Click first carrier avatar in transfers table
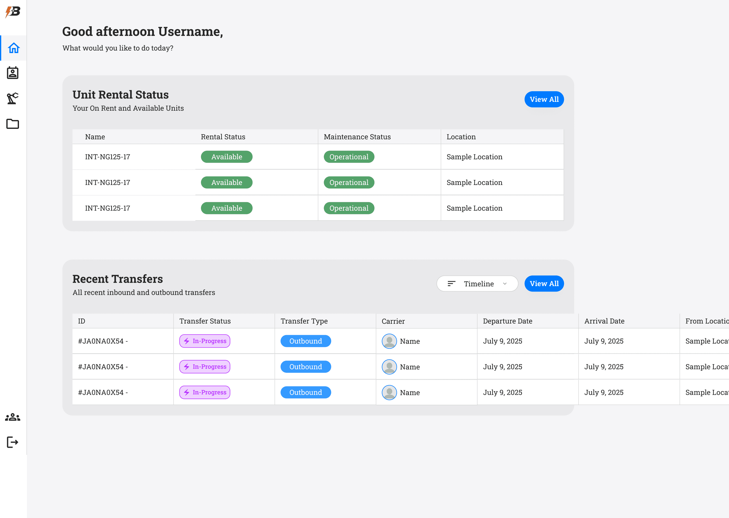The width and height of the screenshot is (729, 518). (x=389, y=341)
